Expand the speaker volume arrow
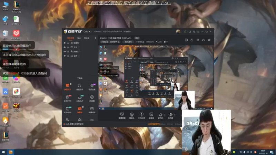 pos(175,115)
